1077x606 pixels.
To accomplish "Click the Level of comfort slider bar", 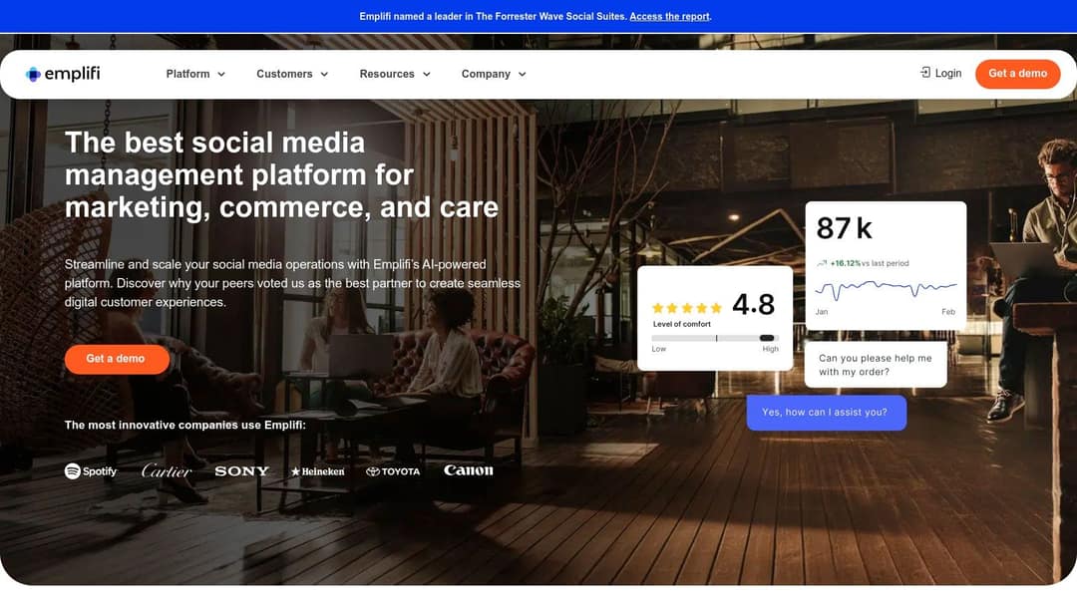I will tap(715, 338).
